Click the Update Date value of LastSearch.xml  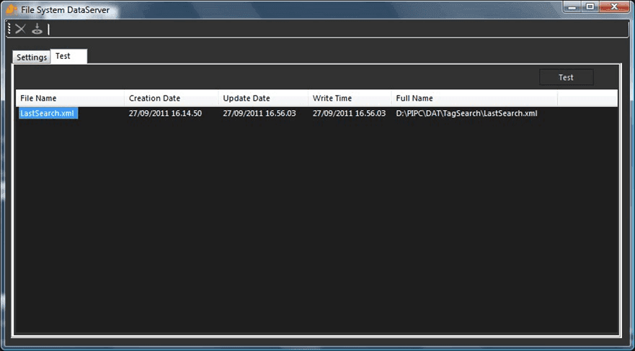click(259, 114)
